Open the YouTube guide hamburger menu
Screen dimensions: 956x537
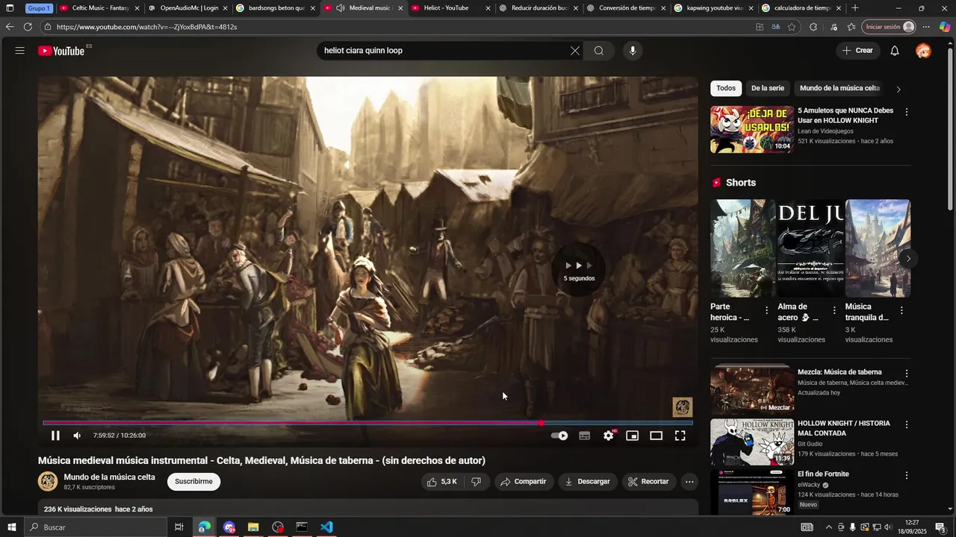coord(20,51)
